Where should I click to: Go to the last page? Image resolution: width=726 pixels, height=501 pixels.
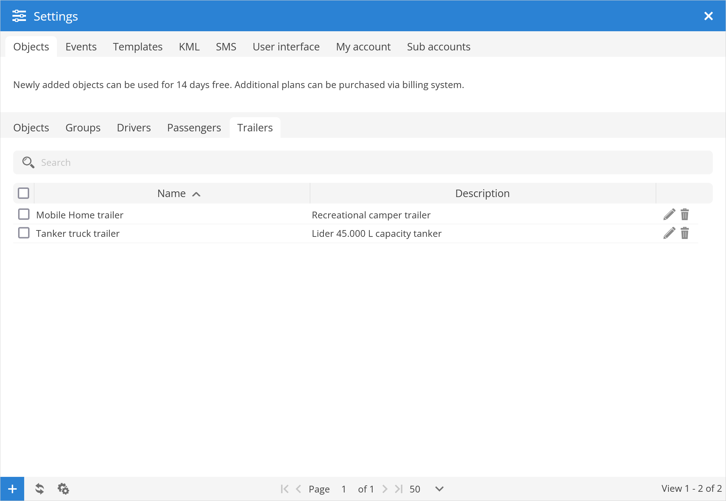(399, 489)
